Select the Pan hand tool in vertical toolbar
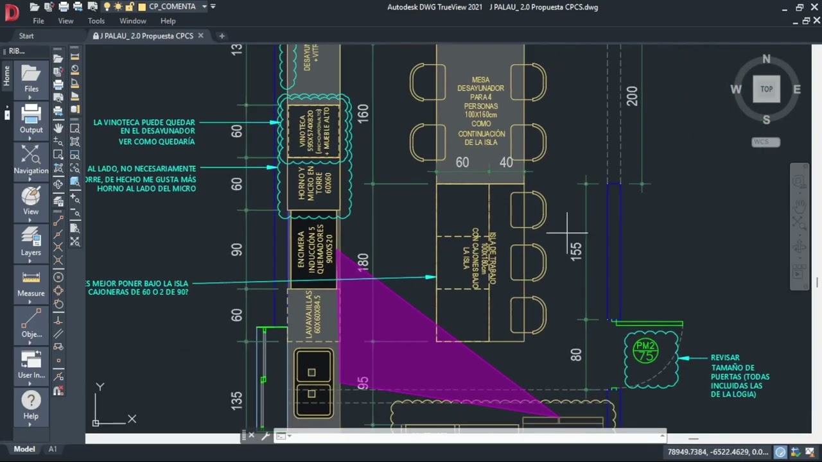The height and width of the screenshot is (462, 822). 58,129
